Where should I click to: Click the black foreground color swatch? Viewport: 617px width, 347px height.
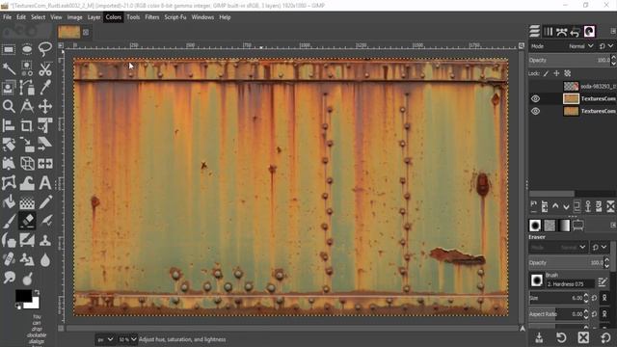(23, 296)
